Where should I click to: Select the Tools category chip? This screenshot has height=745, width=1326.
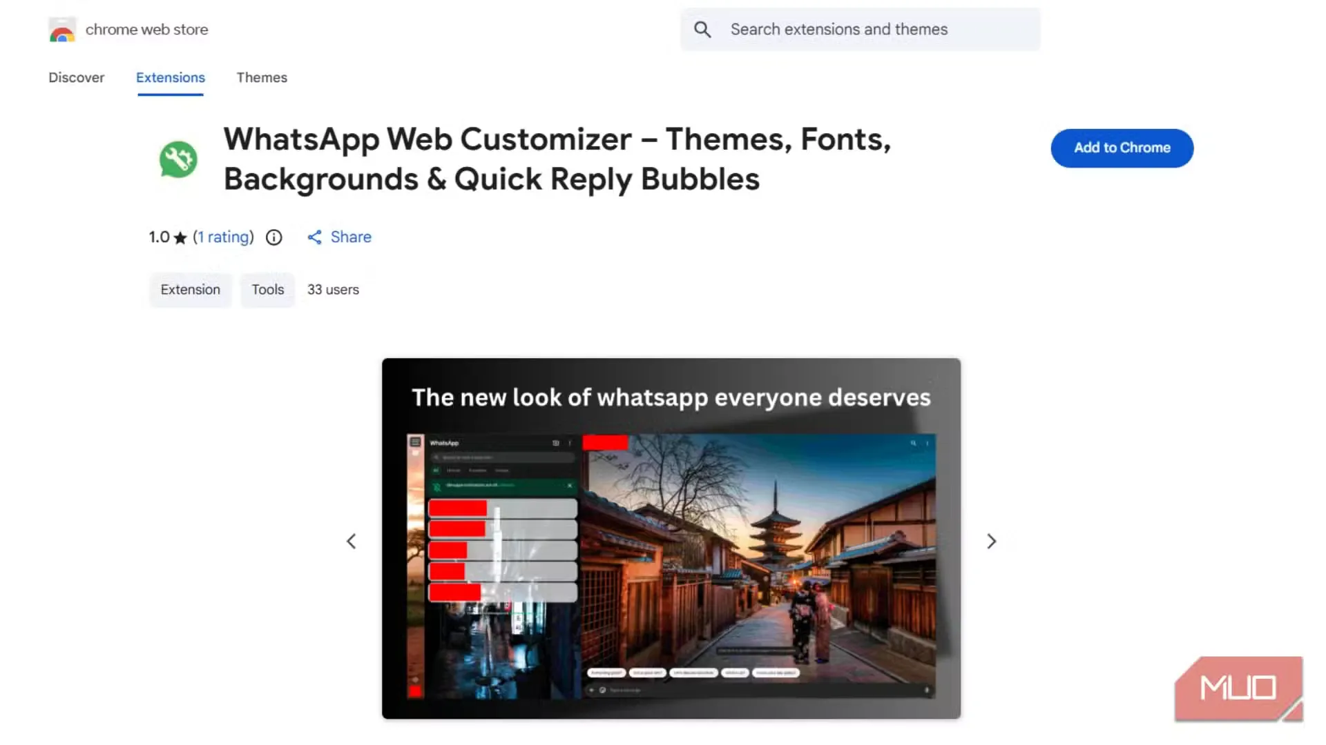point(267,290)
